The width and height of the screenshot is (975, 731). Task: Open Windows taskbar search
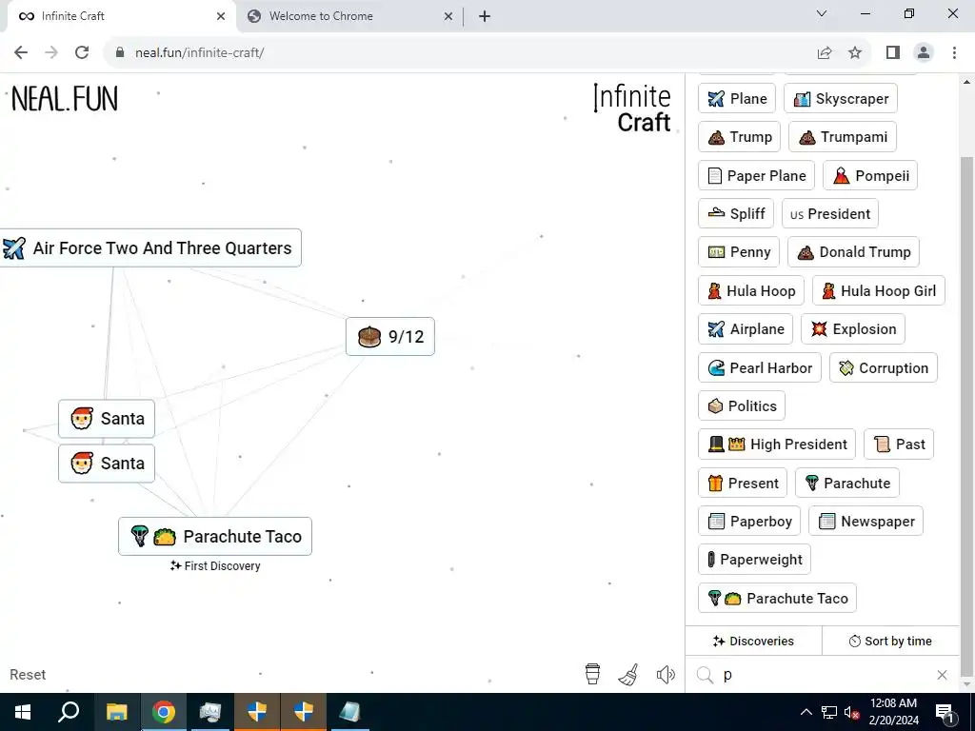pyautogui.click(x=69, y=712)
